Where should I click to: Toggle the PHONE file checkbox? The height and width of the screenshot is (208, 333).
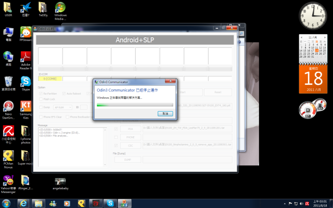click(x=116, y=137)
